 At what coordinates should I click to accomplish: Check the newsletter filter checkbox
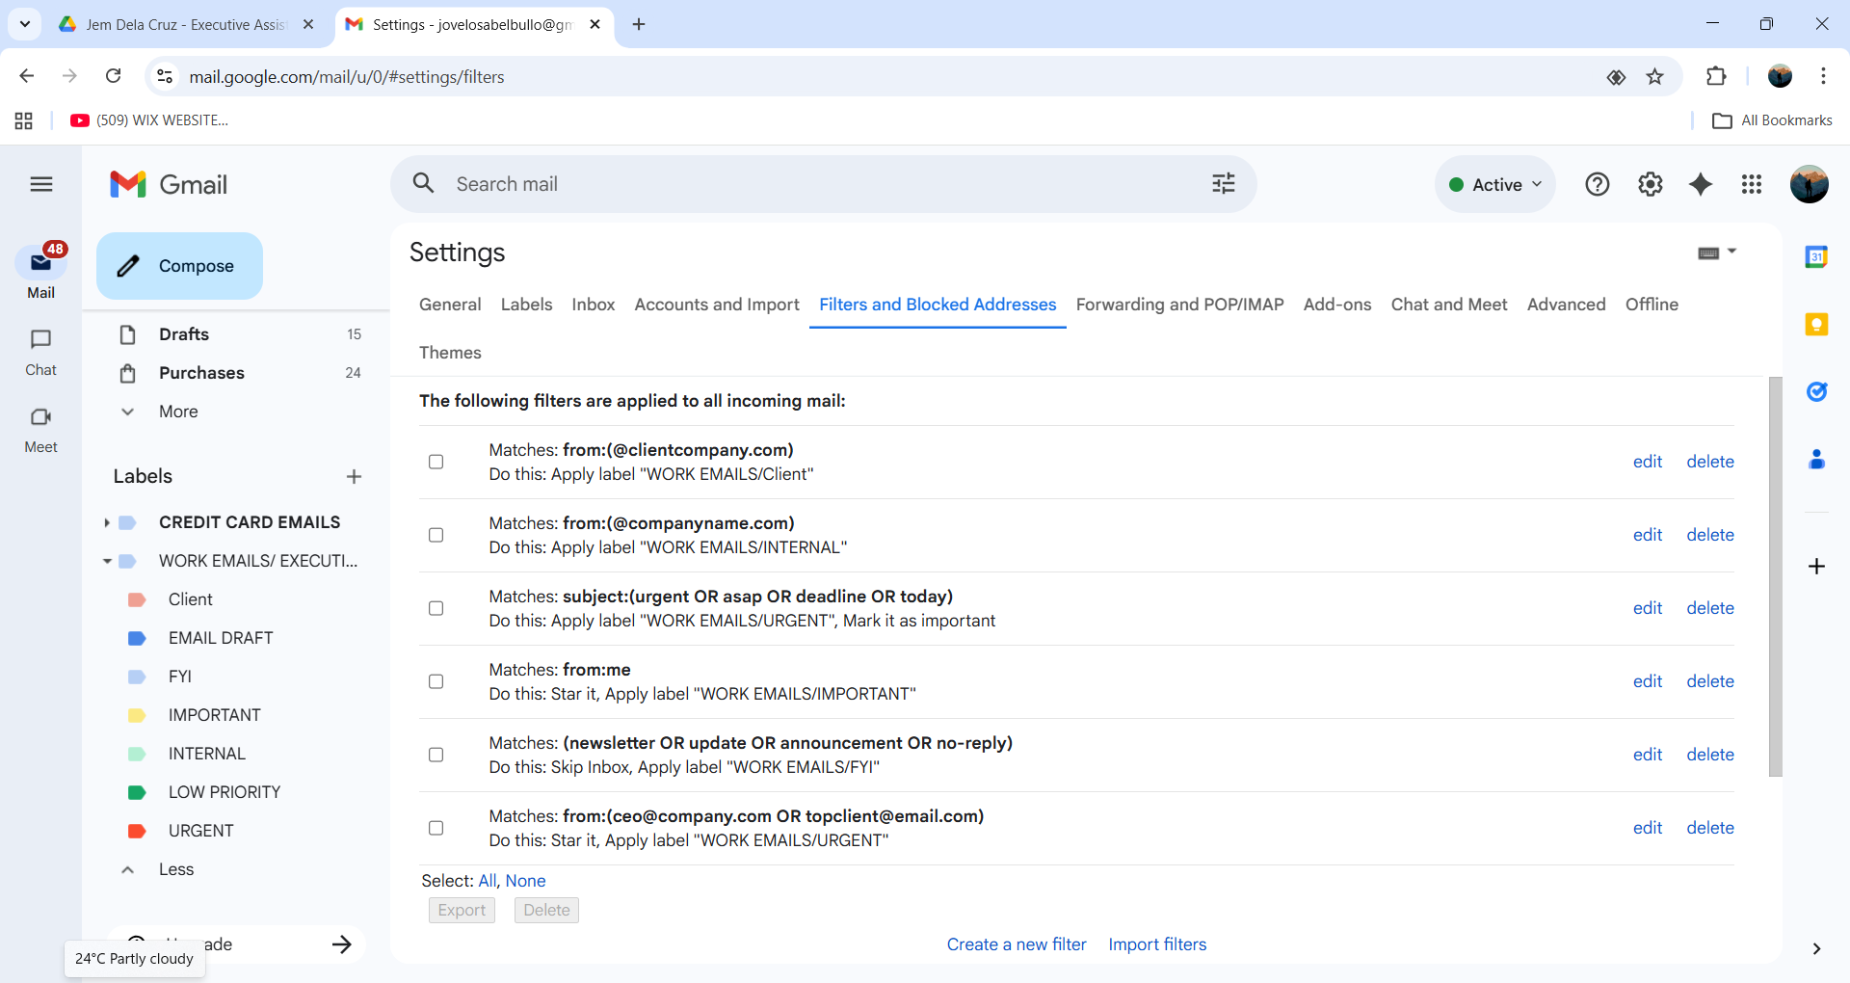[436, 755]
